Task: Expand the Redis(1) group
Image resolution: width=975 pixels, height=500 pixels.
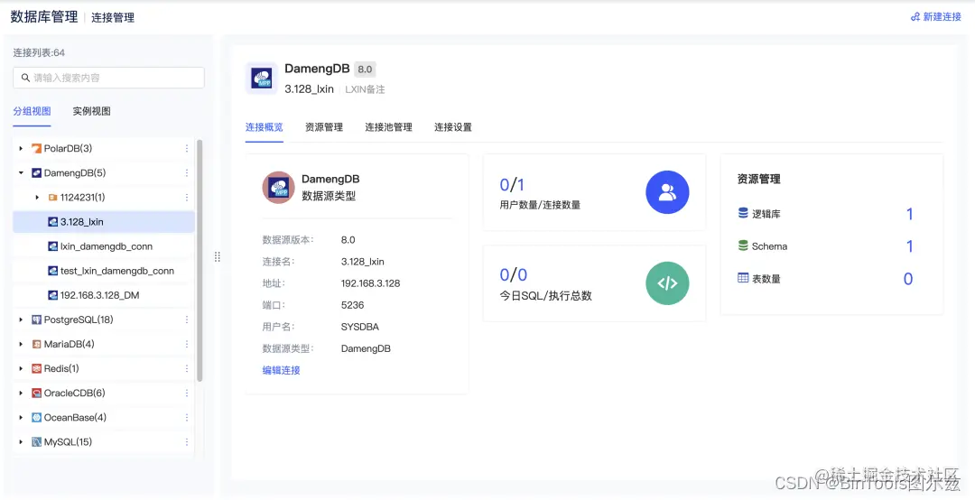Action: 21,369
